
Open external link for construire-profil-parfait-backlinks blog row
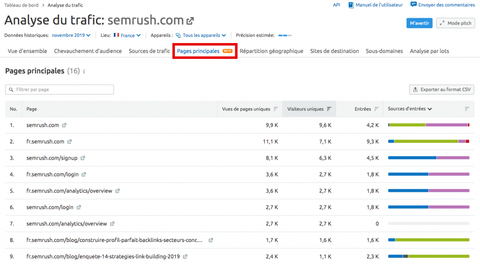point(210,240)
